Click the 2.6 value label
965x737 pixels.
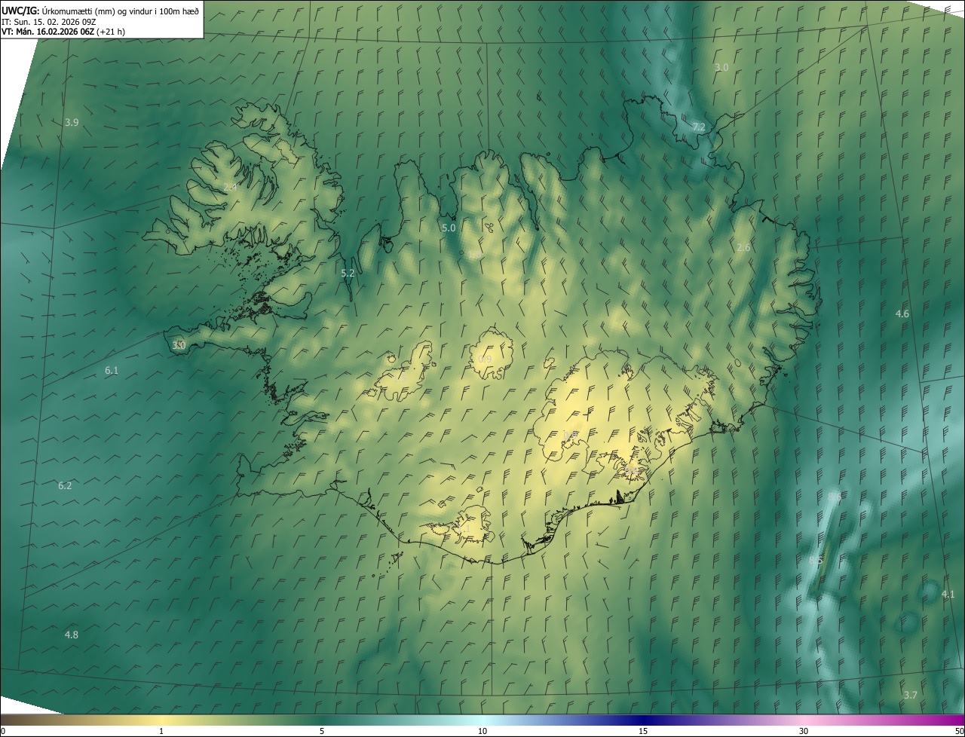(743, 247)
